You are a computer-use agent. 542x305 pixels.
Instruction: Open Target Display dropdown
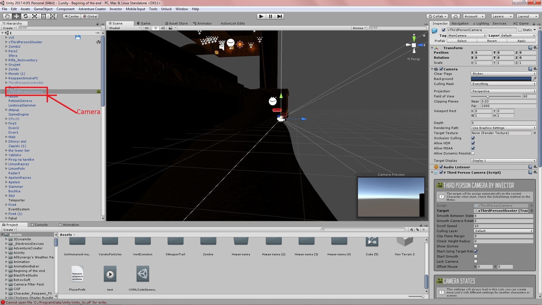click(x=504, y=161)
